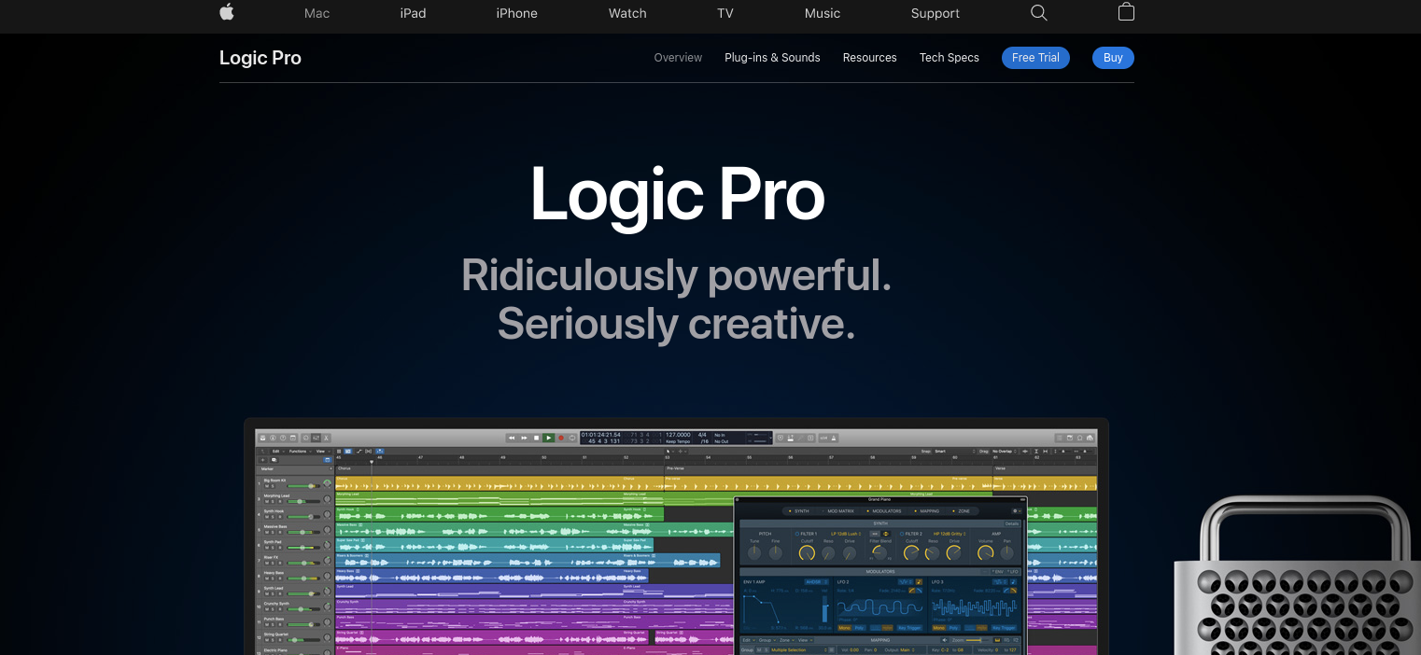Click the Filter 1 Cutoff knob
This screenshot has height=655, width=1421.
point(807,552)
